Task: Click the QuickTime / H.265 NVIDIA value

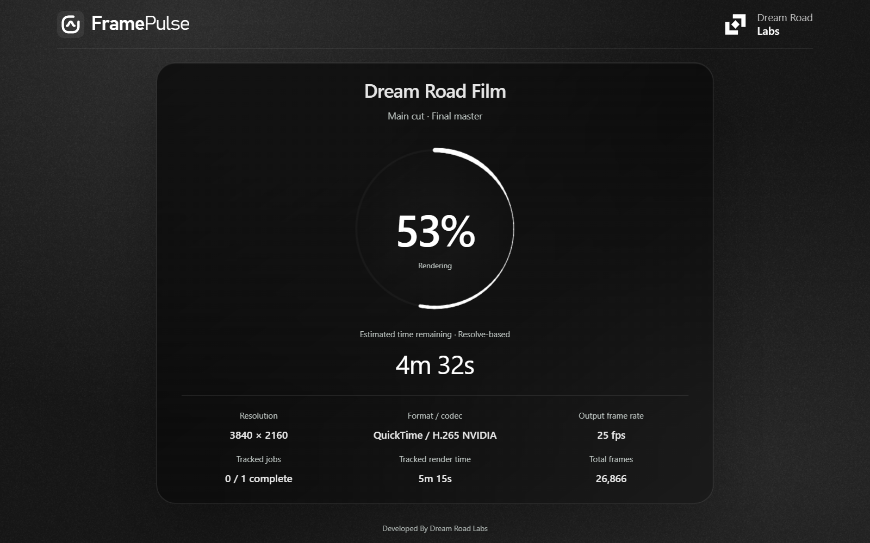Action: (x=435, y=435)
